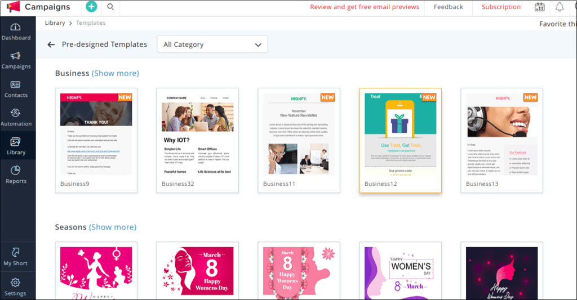Image resolution: width=577 pixels, height=300 pixels.
Task: Open March 8 Happy Womens Day magenta template
Action: click(x=198, y=271)
